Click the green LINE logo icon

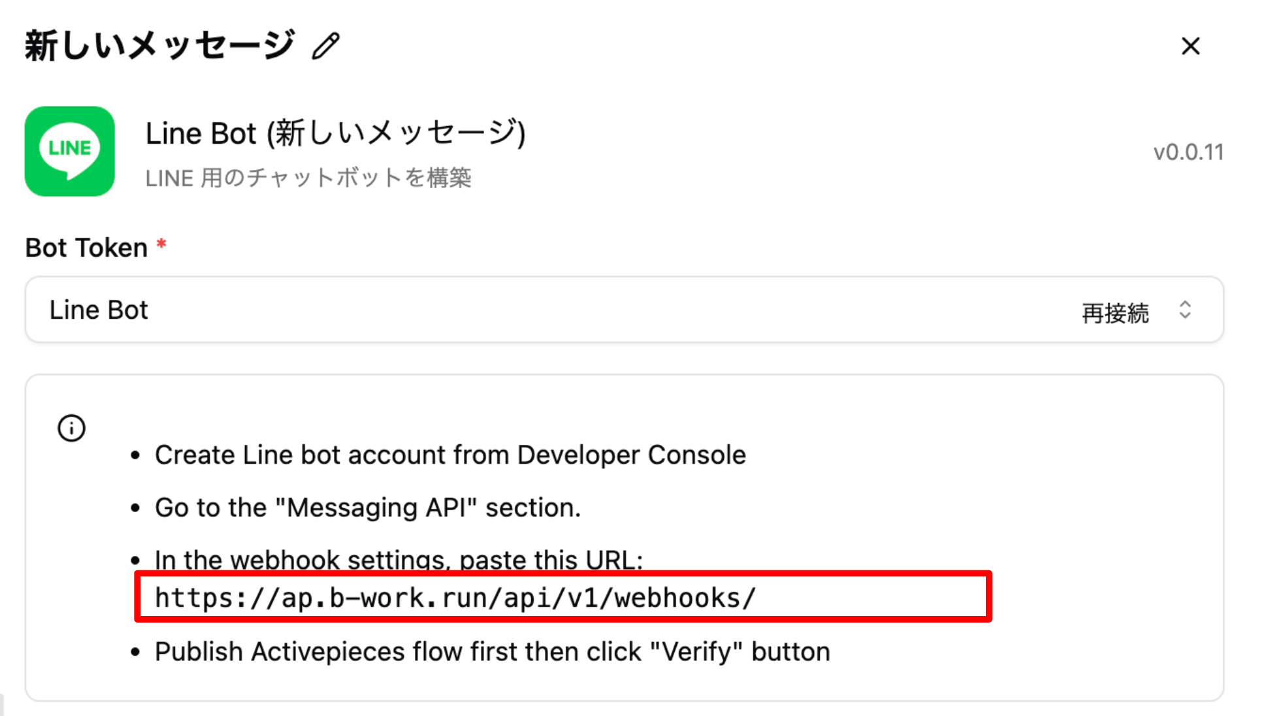coord(70,152)
